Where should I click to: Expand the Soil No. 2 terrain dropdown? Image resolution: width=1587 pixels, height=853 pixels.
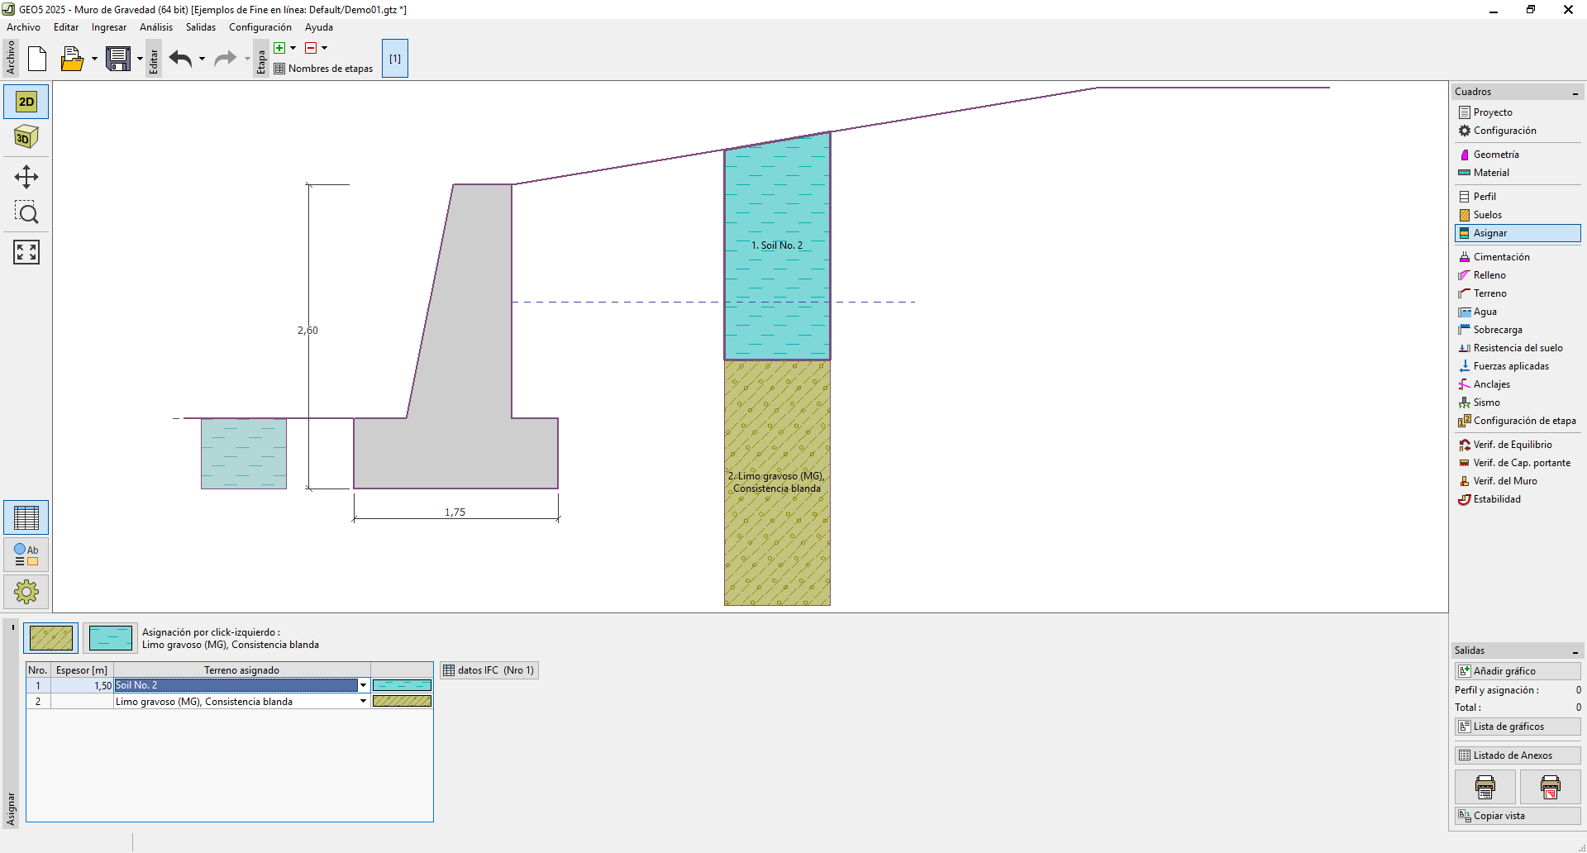pos(363,685)
